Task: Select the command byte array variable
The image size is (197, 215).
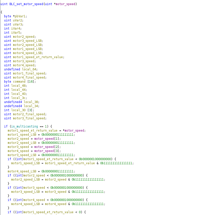Action: tap(19, 82)
